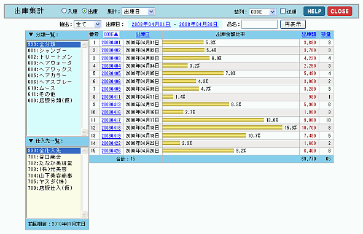
Task: Enable the 逆順 checkbox
Action: [283, 11]
